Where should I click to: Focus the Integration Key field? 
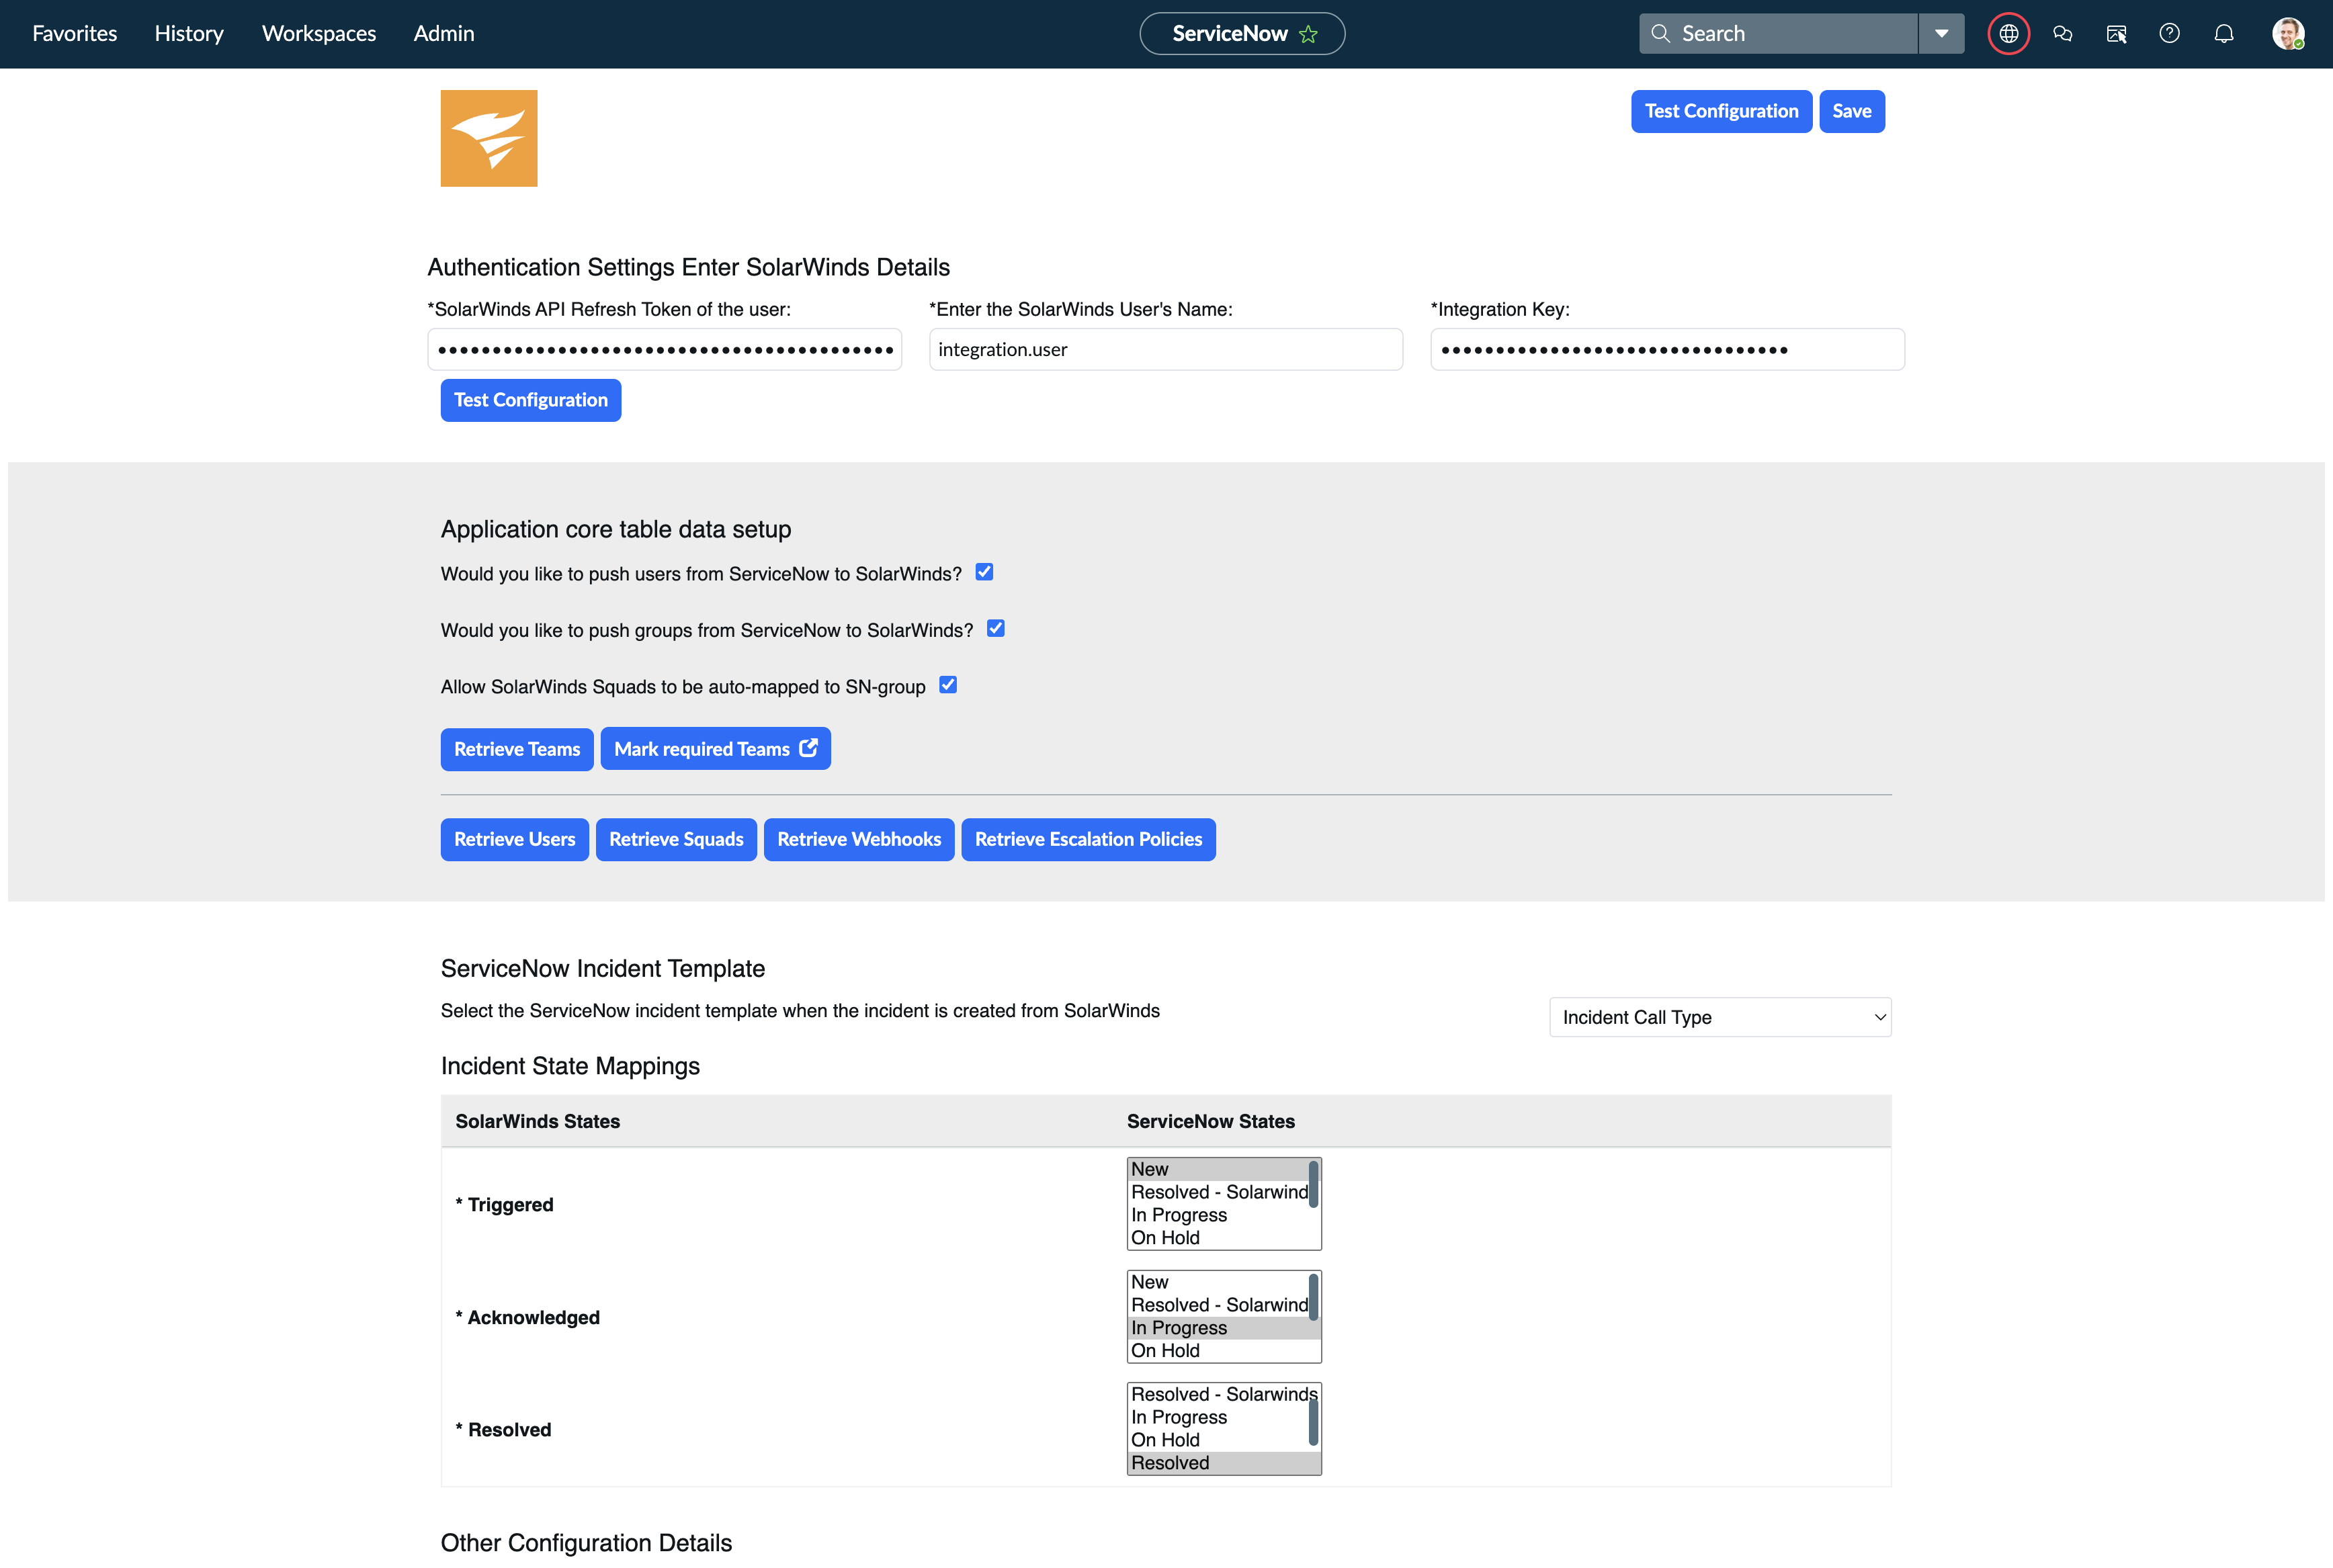coord(1667,349)
